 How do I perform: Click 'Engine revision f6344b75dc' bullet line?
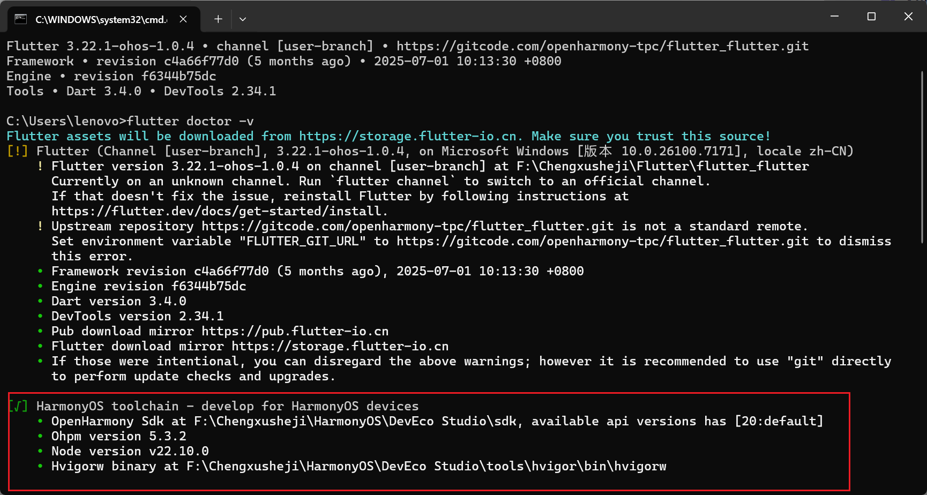click(149, 286)
